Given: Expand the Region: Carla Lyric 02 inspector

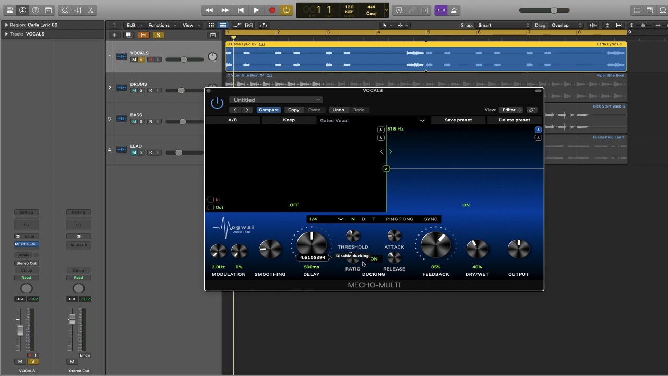Looking at the screenshot, I should pyautogui.click(x=6, y=25).
